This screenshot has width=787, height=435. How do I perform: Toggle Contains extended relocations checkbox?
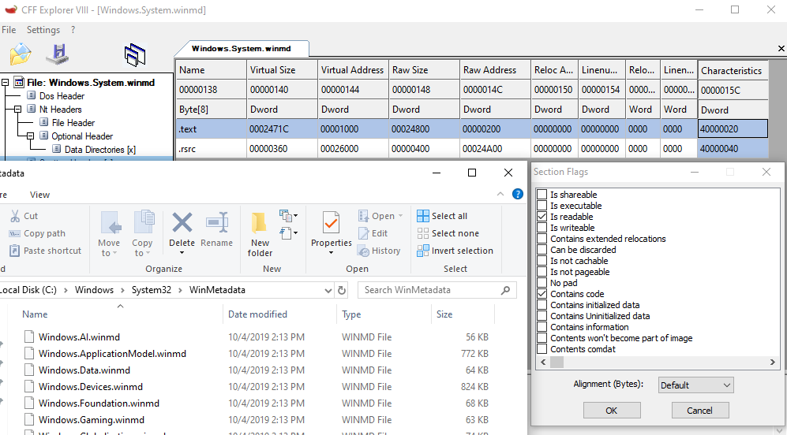(542, 239)
